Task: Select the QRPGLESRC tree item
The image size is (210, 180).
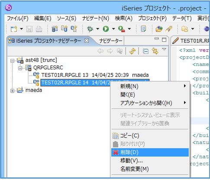Action: pos(48,68)
